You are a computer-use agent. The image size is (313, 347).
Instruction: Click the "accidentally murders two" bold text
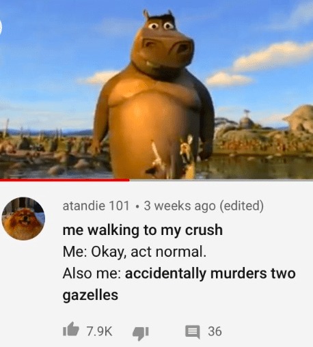[x=210, y=273]
